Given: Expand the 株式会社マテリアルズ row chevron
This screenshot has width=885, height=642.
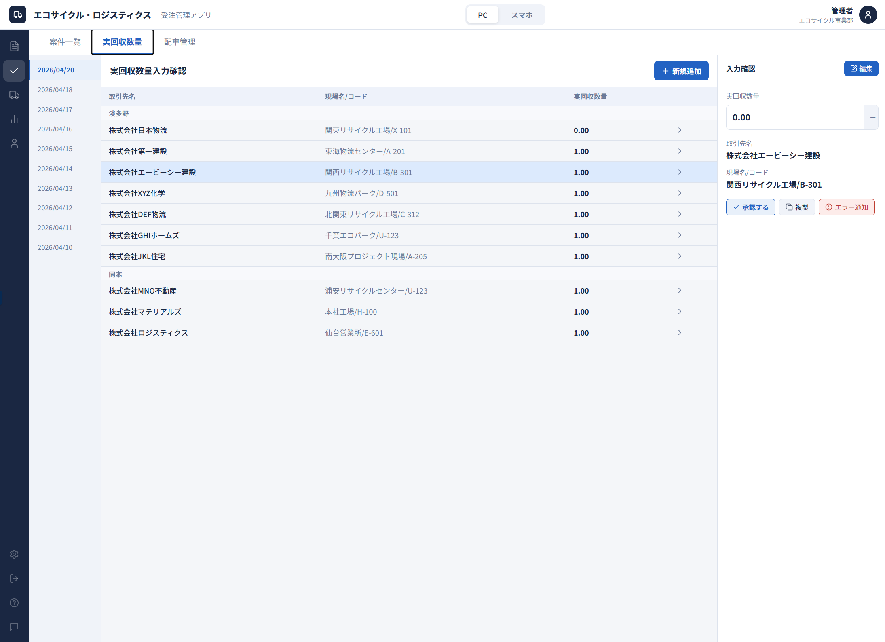Looking at the screenshot, I should click(x=680, y=312).
